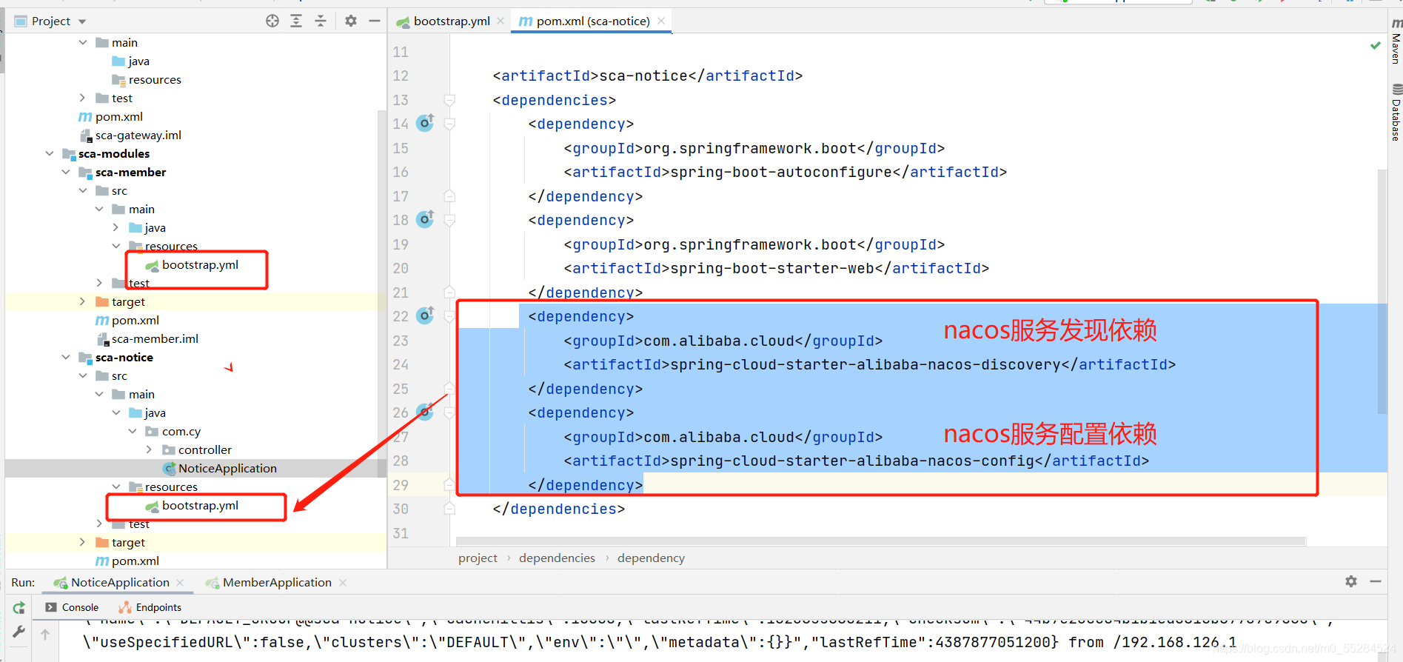
Task: Click gutter dependency icon on line 14
Action: pyautogui.click(x=425, y=123)
